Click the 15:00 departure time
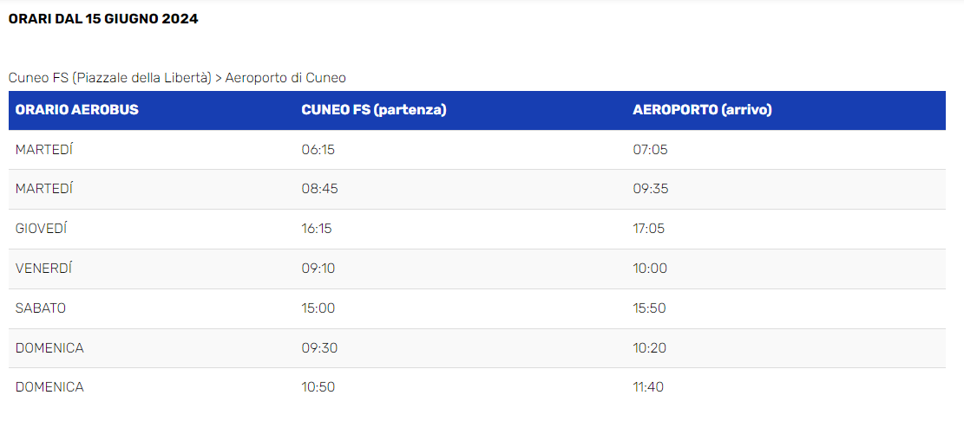964x421 pixels. coord(318,308)
